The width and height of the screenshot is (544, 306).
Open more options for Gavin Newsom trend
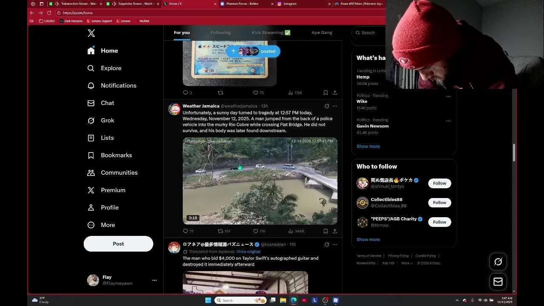coord(448,121)
